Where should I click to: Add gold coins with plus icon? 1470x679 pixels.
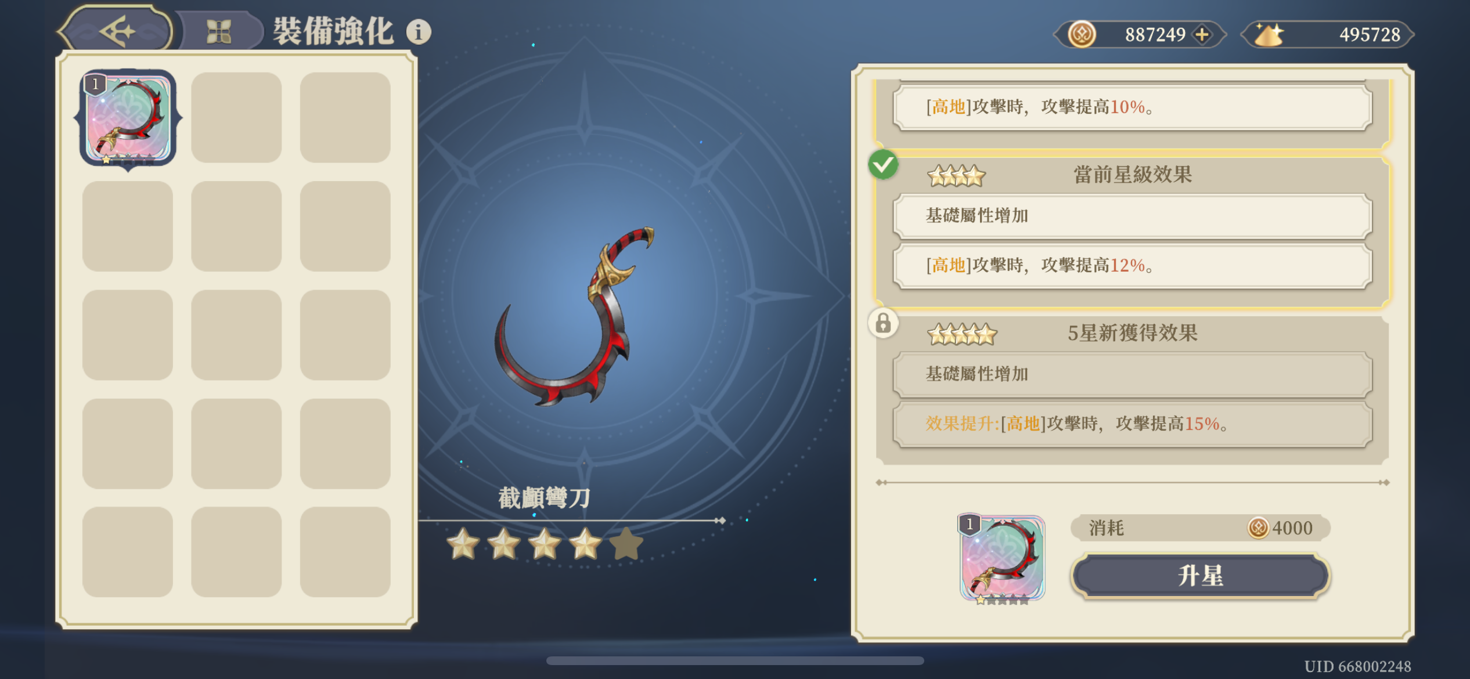(1201, 35)
